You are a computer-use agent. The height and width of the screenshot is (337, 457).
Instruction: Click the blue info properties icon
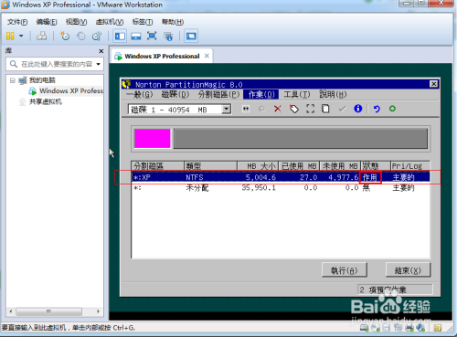click(358, 109)
